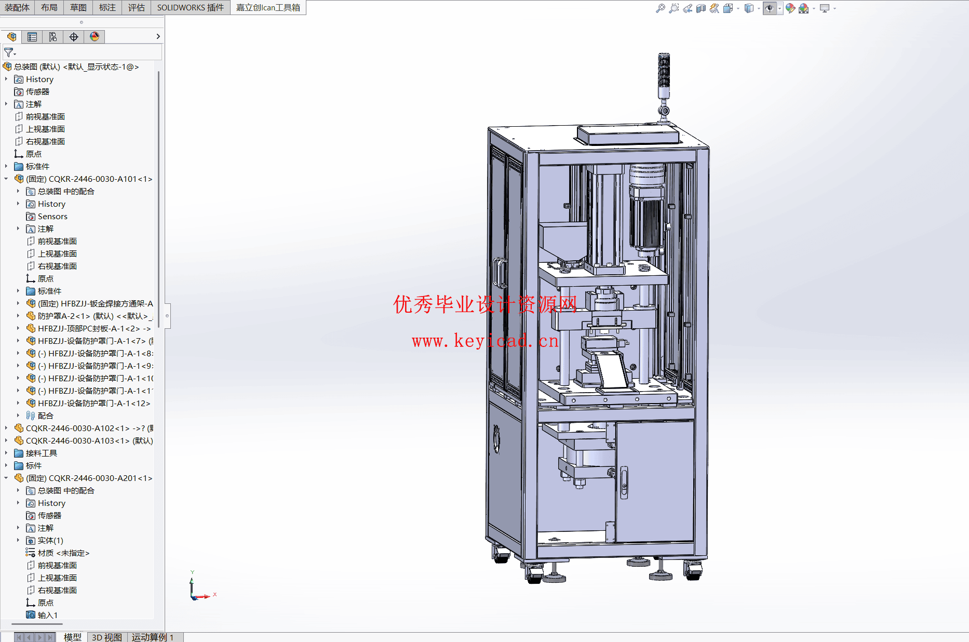The image size is (969, 642).
Task: Select the top-level 右视基准面 plane
Action: click(40, 141)
